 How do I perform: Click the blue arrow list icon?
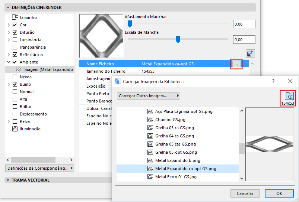(x=250, y=53)
